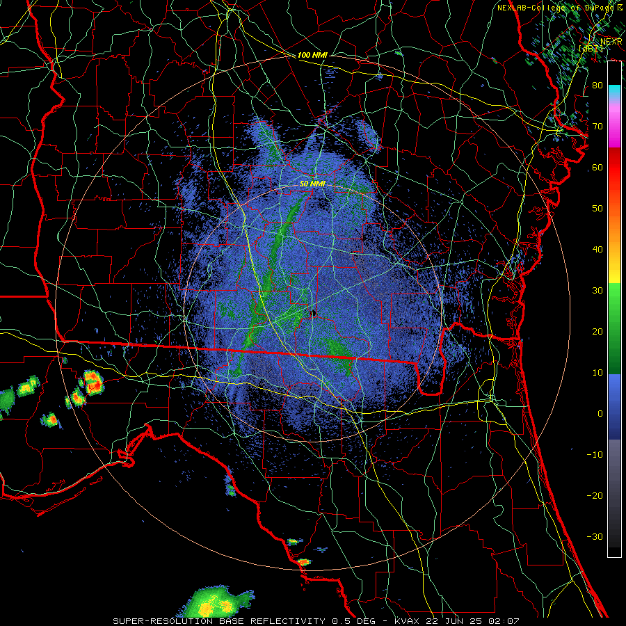Click the NEXR label above dBZ
Image resolution: width=626 pixels, height=626 pixels.
coord(611,42)
